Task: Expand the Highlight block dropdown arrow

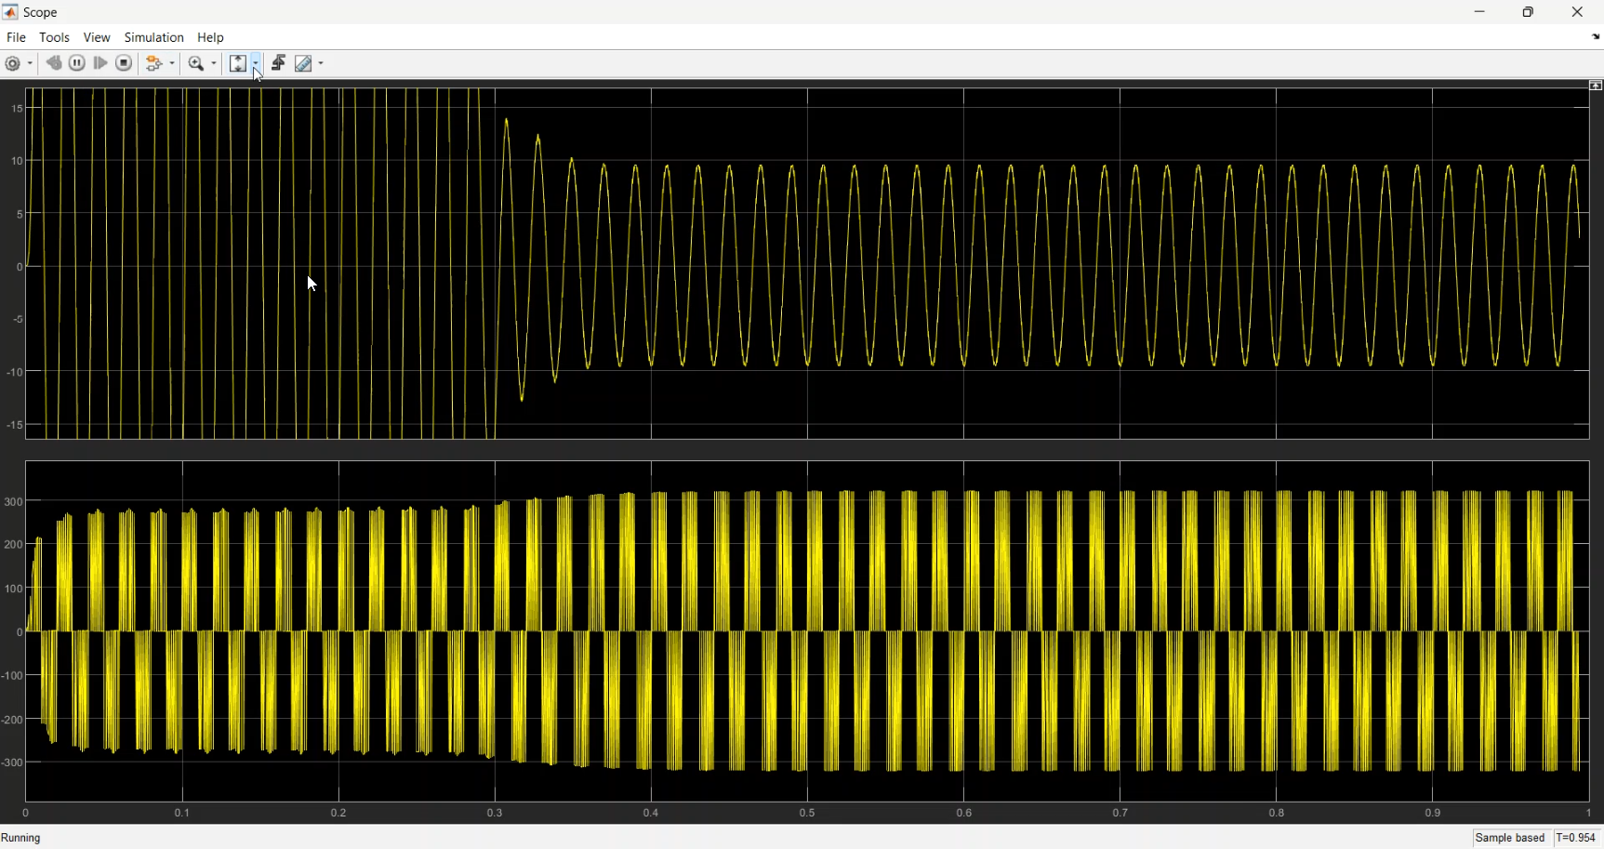Action: coord(173,64)
